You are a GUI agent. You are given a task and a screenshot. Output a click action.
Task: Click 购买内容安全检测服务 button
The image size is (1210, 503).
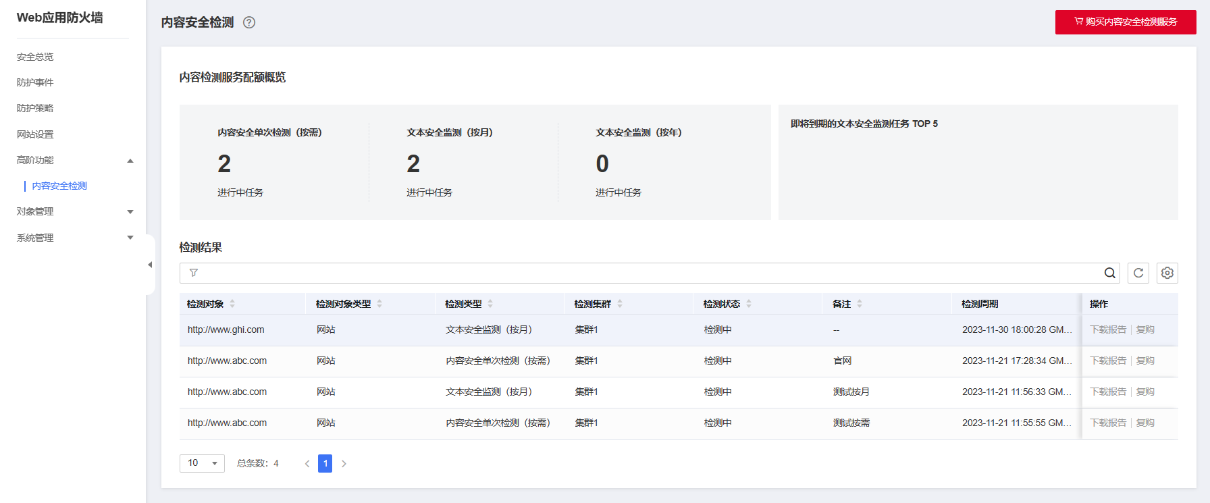(1126, 22)
